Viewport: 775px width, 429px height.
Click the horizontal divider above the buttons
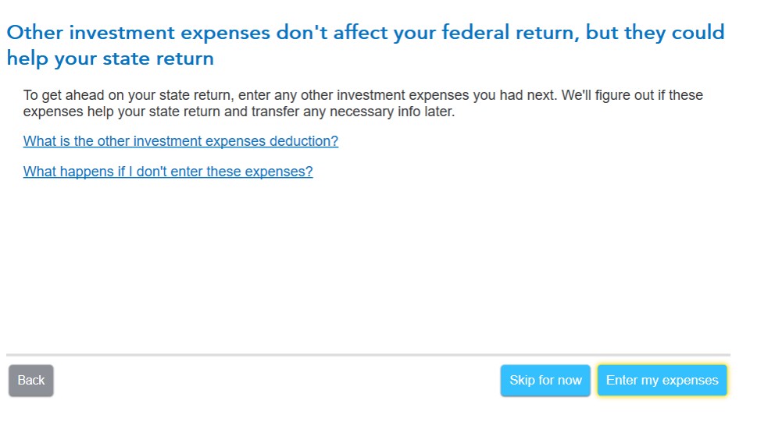click(368, 355)
